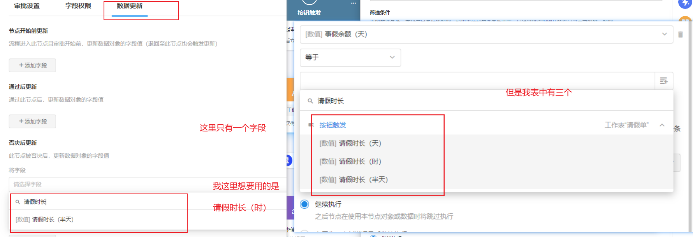Switch to the 数据更新 tab
The height and width of the screenshot is (237, 693).
pyautogui.click(x=130, y=6)
